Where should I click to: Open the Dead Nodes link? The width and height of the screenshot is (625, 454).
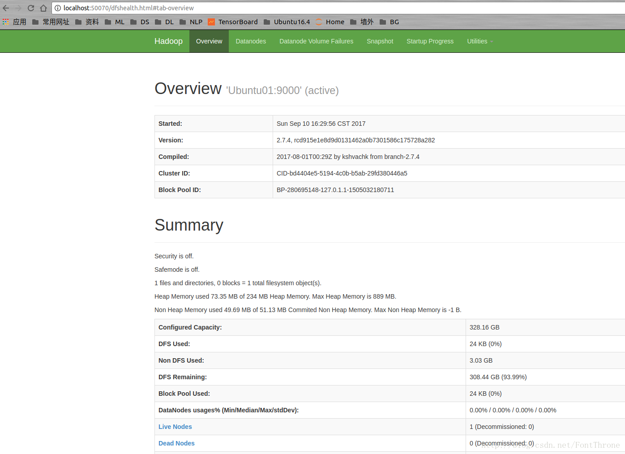pos(176,443)
